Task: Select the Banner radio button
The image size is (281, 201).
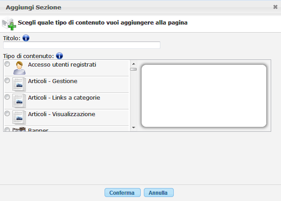Action: click(x=7, y=130)
